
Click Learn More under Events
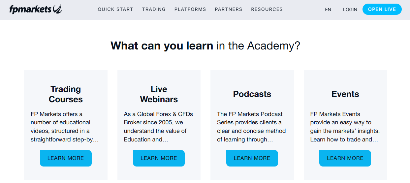[345, 158]
